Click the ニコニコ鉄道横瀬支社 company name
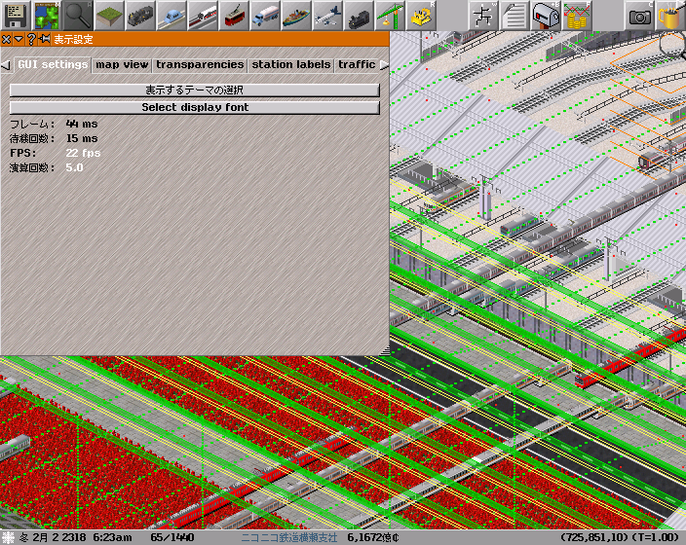The width and height of the screenshot is (686, 545). pos(289,537)
